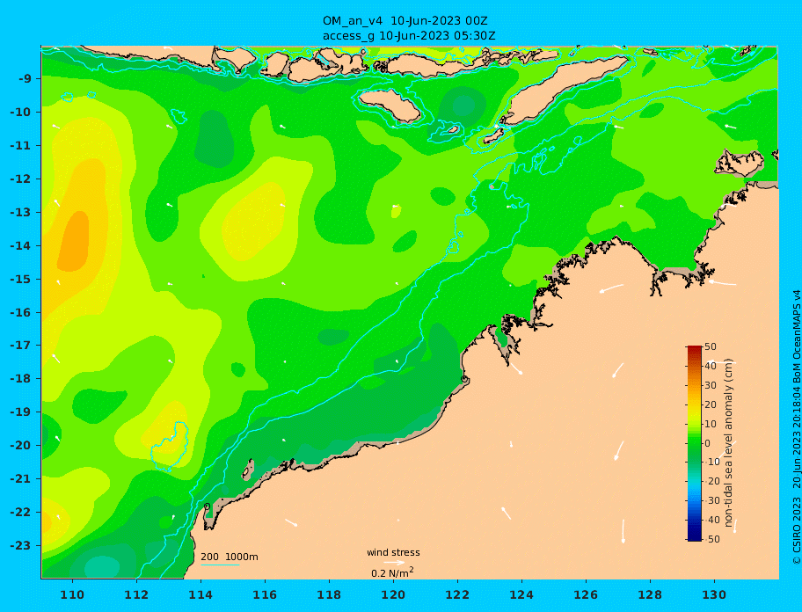Click longitude axis label '116'

click(265, 594)
